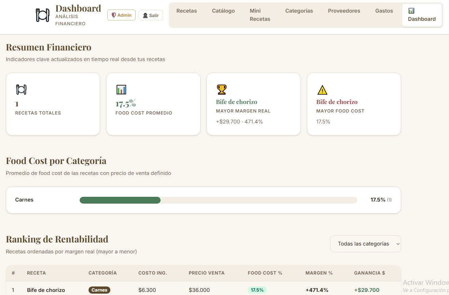449x295 pixels.
Task: Open the Todas las categorías dropdown
Action: pos(365,244)
